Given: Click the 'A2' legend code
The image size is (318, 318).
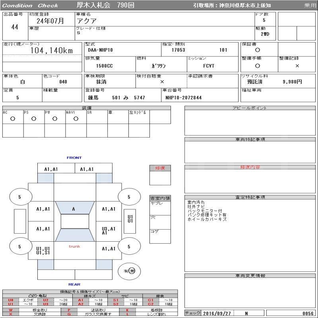Looking at the screenshot, I should tap(81, 304).
